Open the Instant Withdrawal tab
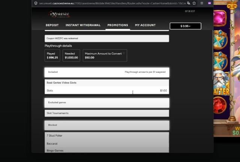 coord(83,25)
